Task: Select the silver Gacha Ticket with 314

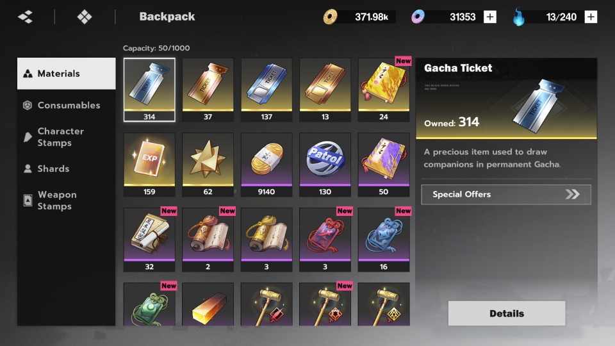Action: [149, 90]
